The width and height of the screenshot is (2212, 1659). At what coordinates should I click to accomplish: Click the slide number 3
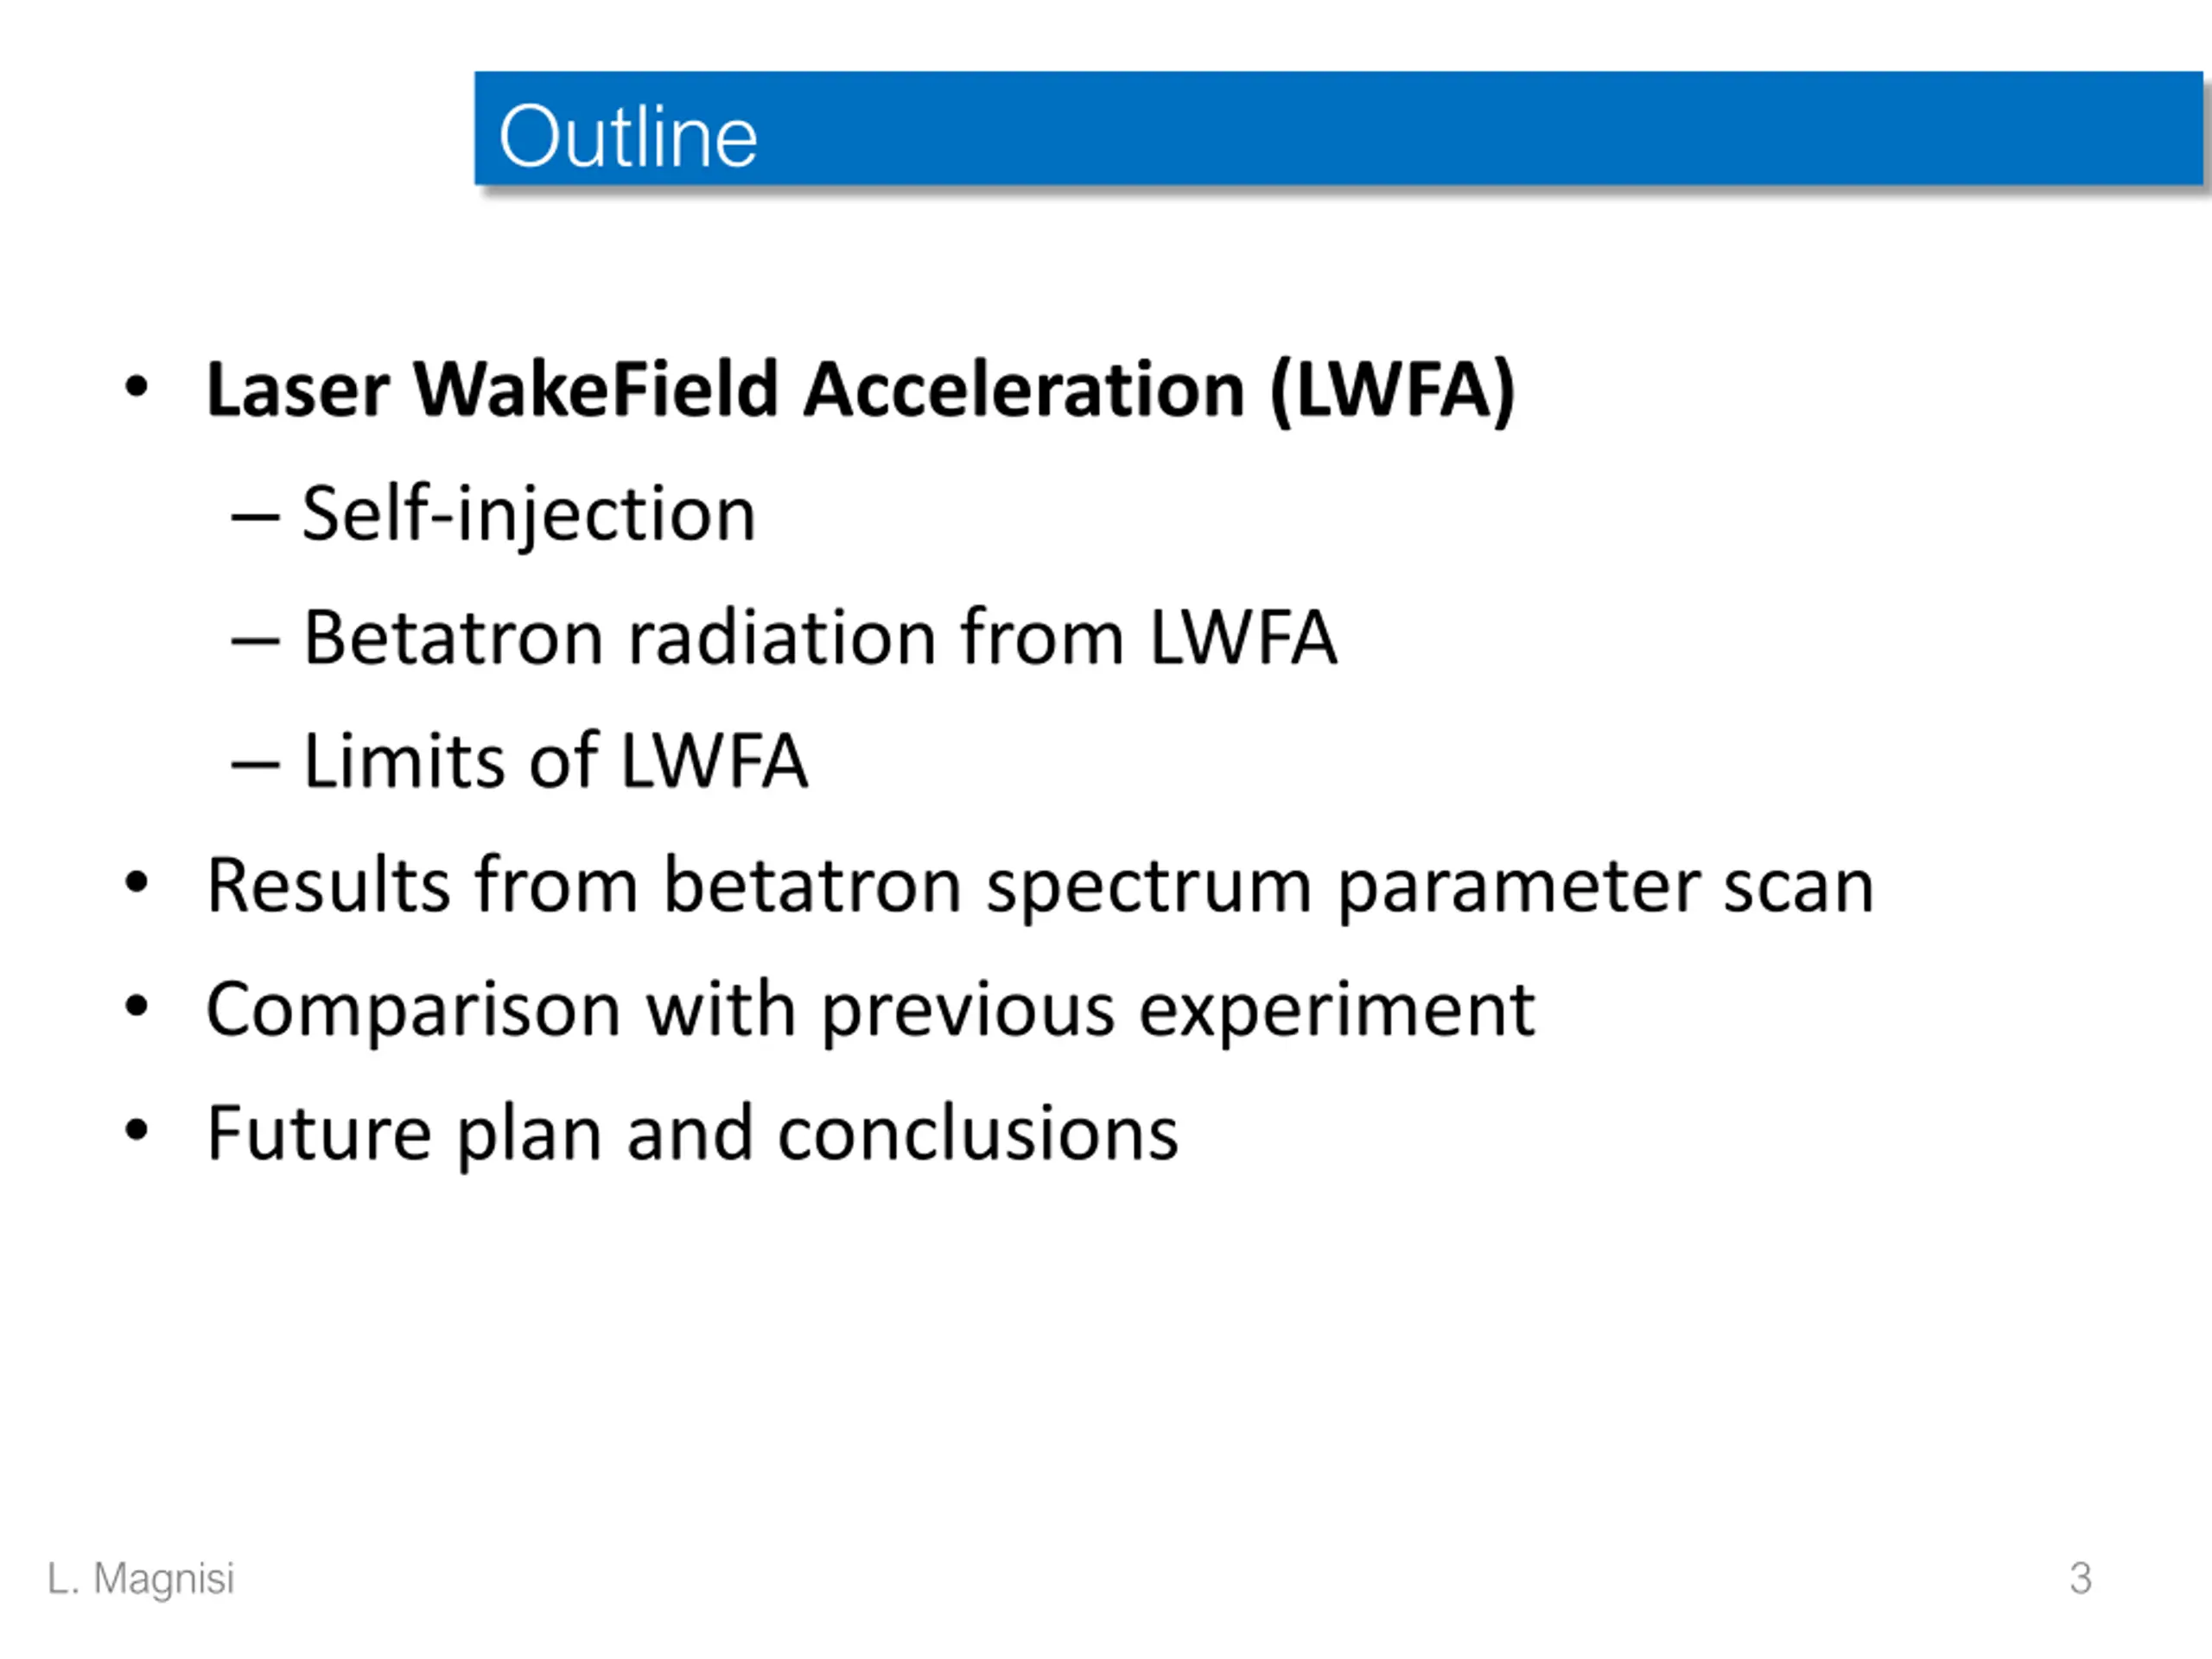click(2080, 1579)
